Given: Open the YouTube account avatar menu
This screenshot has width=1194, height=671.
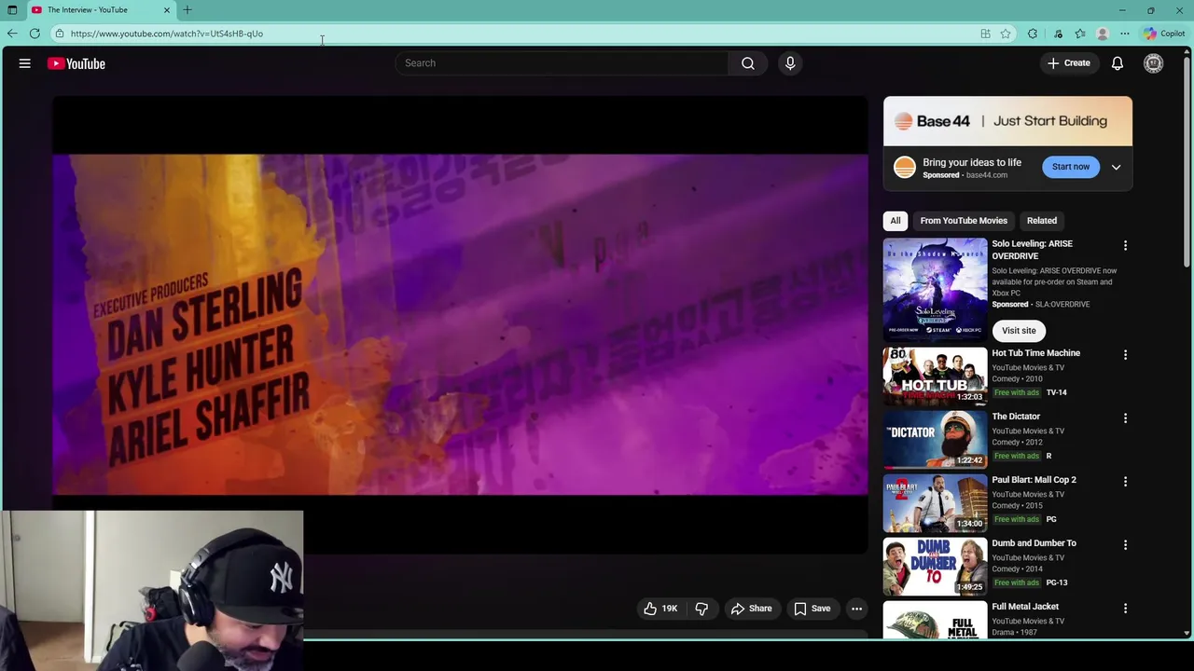Looking at the screenshot, I should tap(1154, 63).
